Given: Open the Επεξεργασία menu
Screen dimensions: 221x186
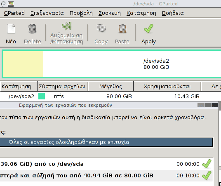Looking at the screenshot, I should pyautogui.click(x=47, y=13).
